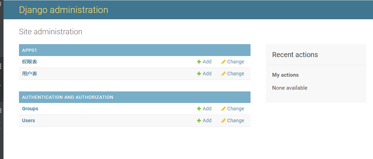Click the green plus icon beside 权限表
This screenshot has width=373, height=159.
[x=199, y=62]
